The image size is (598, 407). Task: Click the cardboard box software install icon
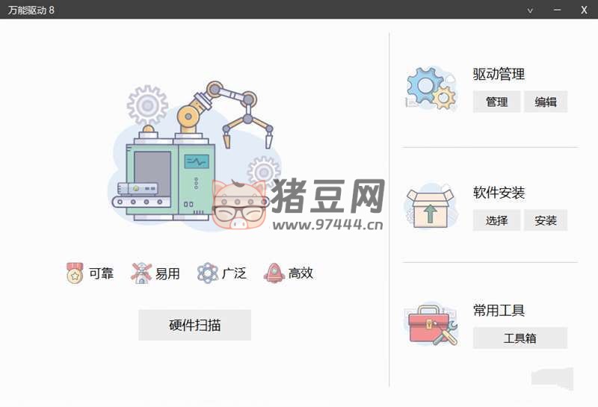pyautogui.click(x=431, y=206)
